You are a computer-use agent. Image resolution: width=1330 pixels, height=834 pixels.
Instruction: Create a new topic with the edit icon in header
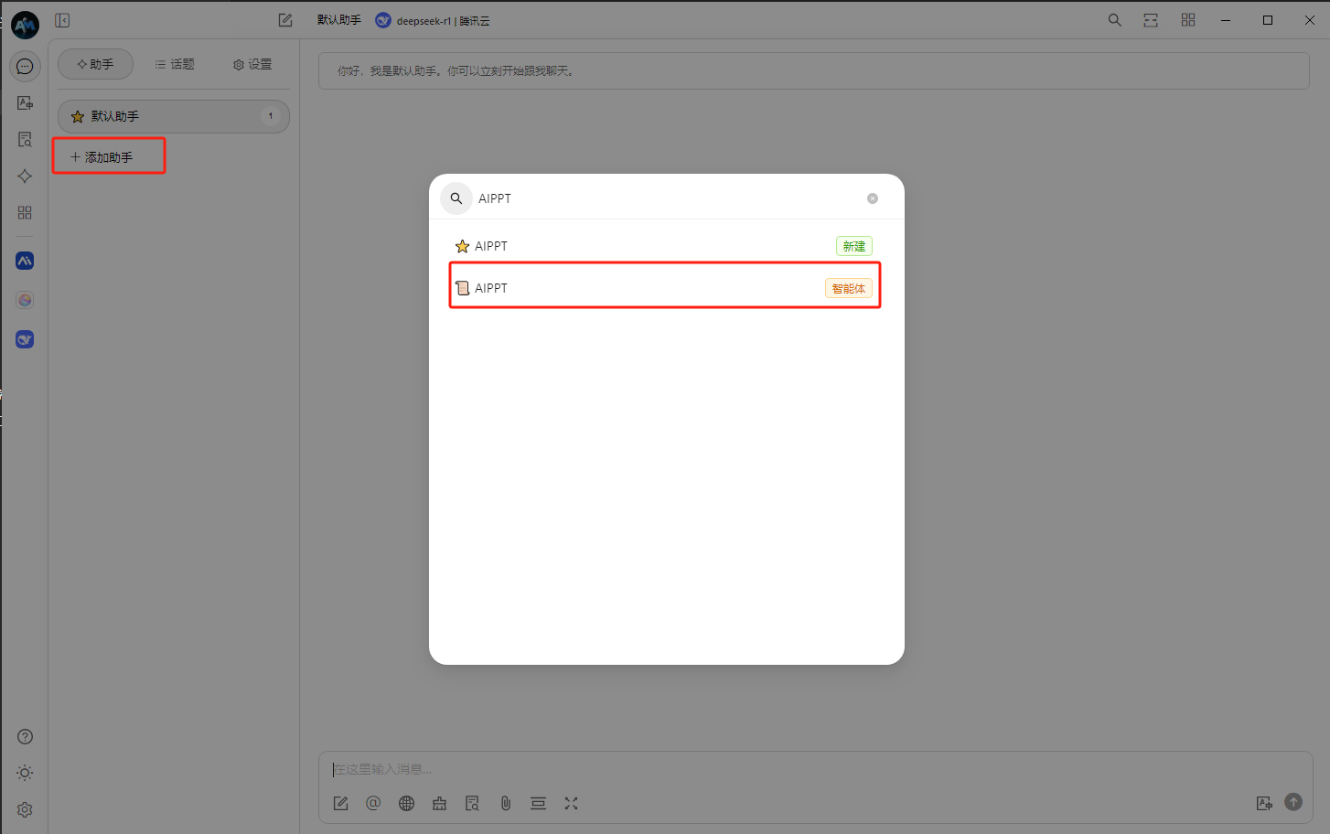click(x=285, y=20)
